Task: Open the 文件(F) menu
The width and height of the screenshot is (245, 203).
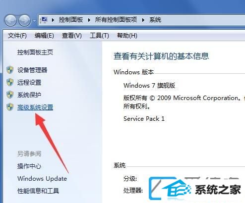Action: click(17, 36)
